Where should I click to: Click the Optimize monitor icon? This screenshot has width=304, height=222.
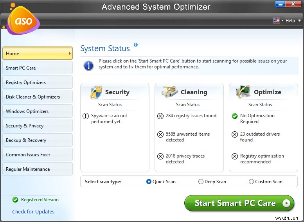coord(243,91)
